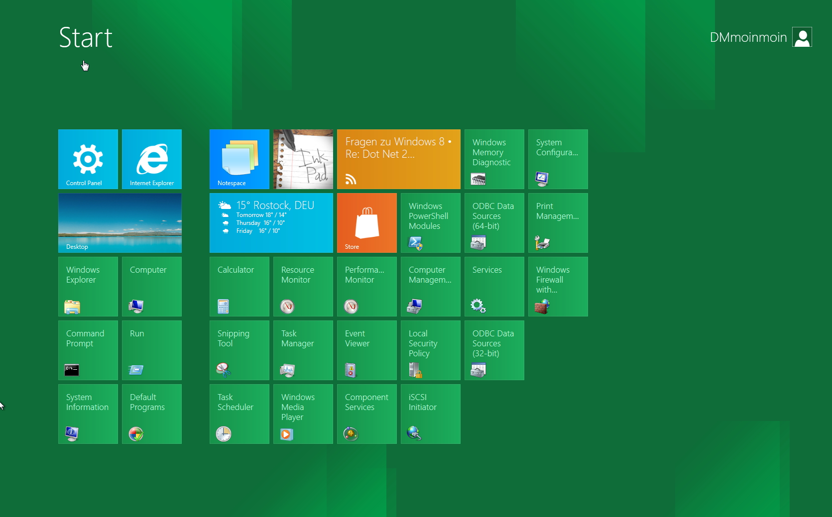832x517 pixels.
Task: Open Print Management tile
Action: [x=558, y=223]
